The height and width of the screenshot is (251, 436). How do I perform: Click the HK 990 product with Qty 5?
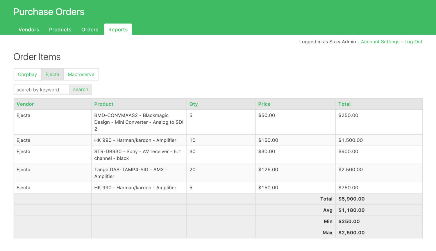pyautogui.click(x=139, y=188)
